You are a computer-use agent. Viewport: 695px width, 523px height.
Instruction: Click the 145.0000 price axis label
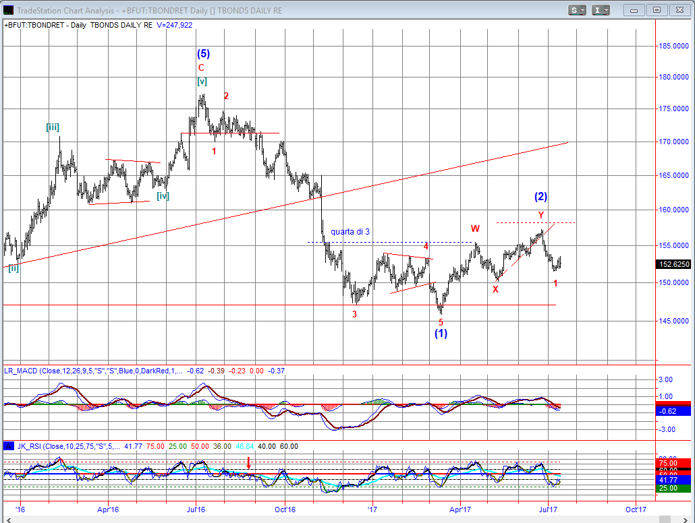[x=673, y=321]
